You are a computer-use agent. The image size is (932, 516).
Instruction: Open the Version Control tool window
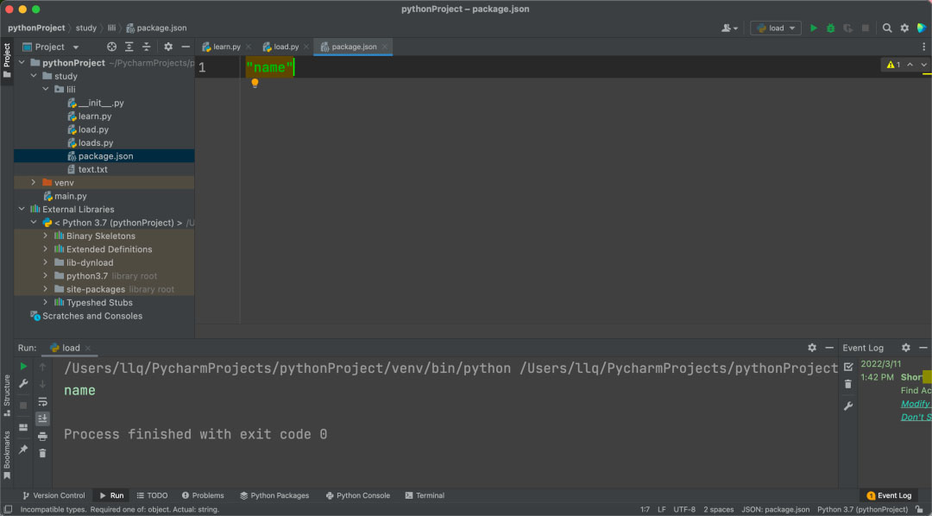(x=54, y=495)
